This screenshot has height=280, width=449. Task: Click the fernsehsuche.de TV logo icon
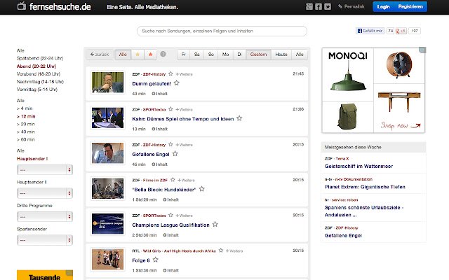(22, 6)
